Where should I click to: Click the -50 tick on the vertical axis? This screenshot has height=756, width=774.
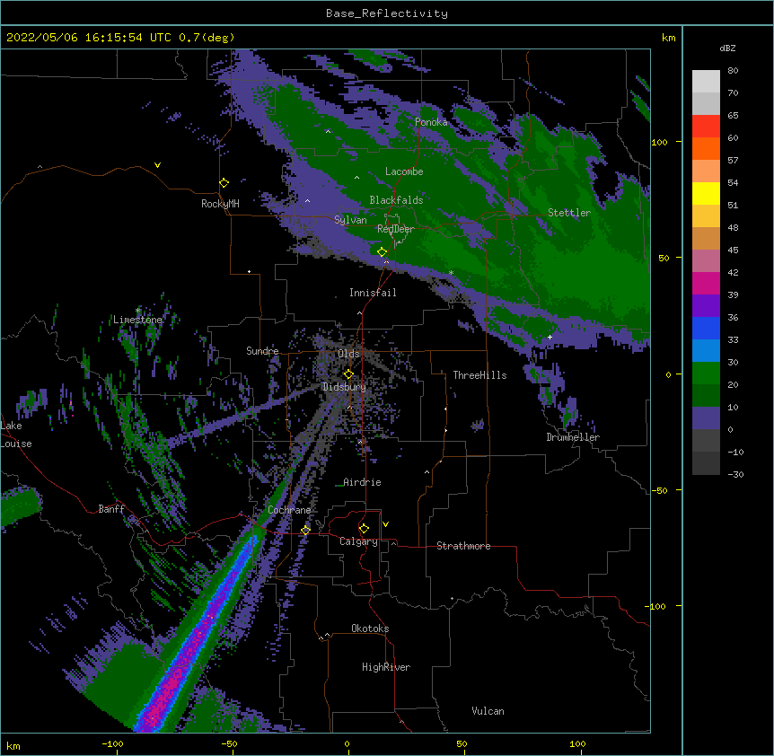[659, 490]
